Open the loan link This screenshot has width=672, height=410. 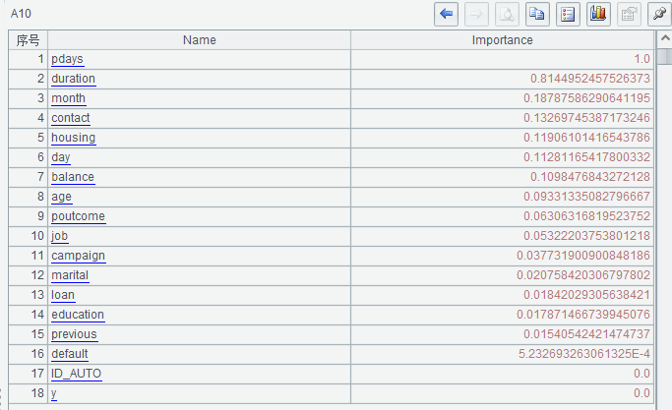(63, 296)
